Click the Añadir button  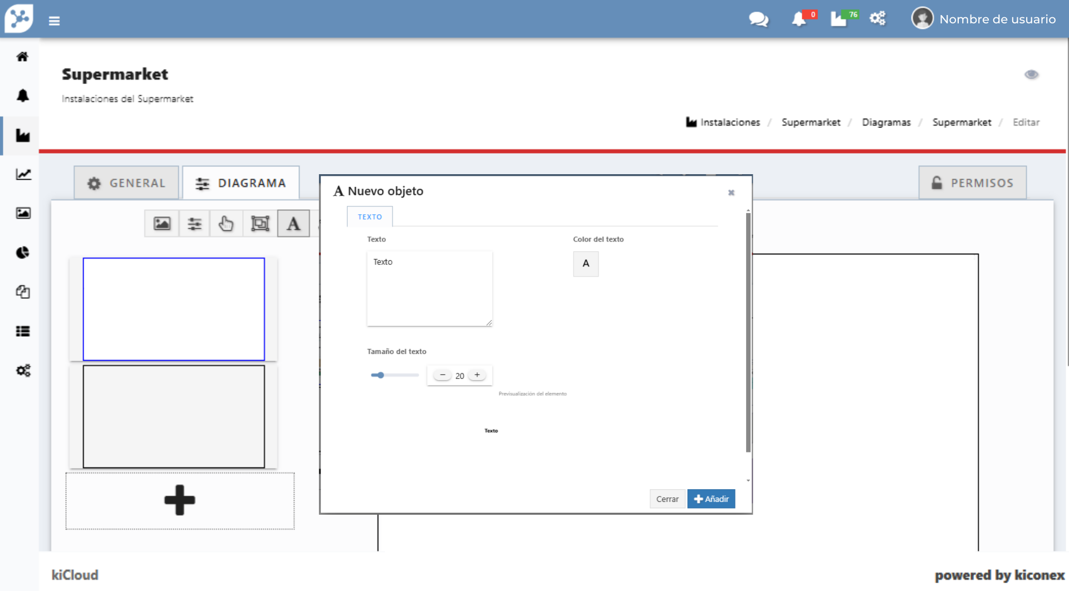pyautogui.click(x=711, y=499)
